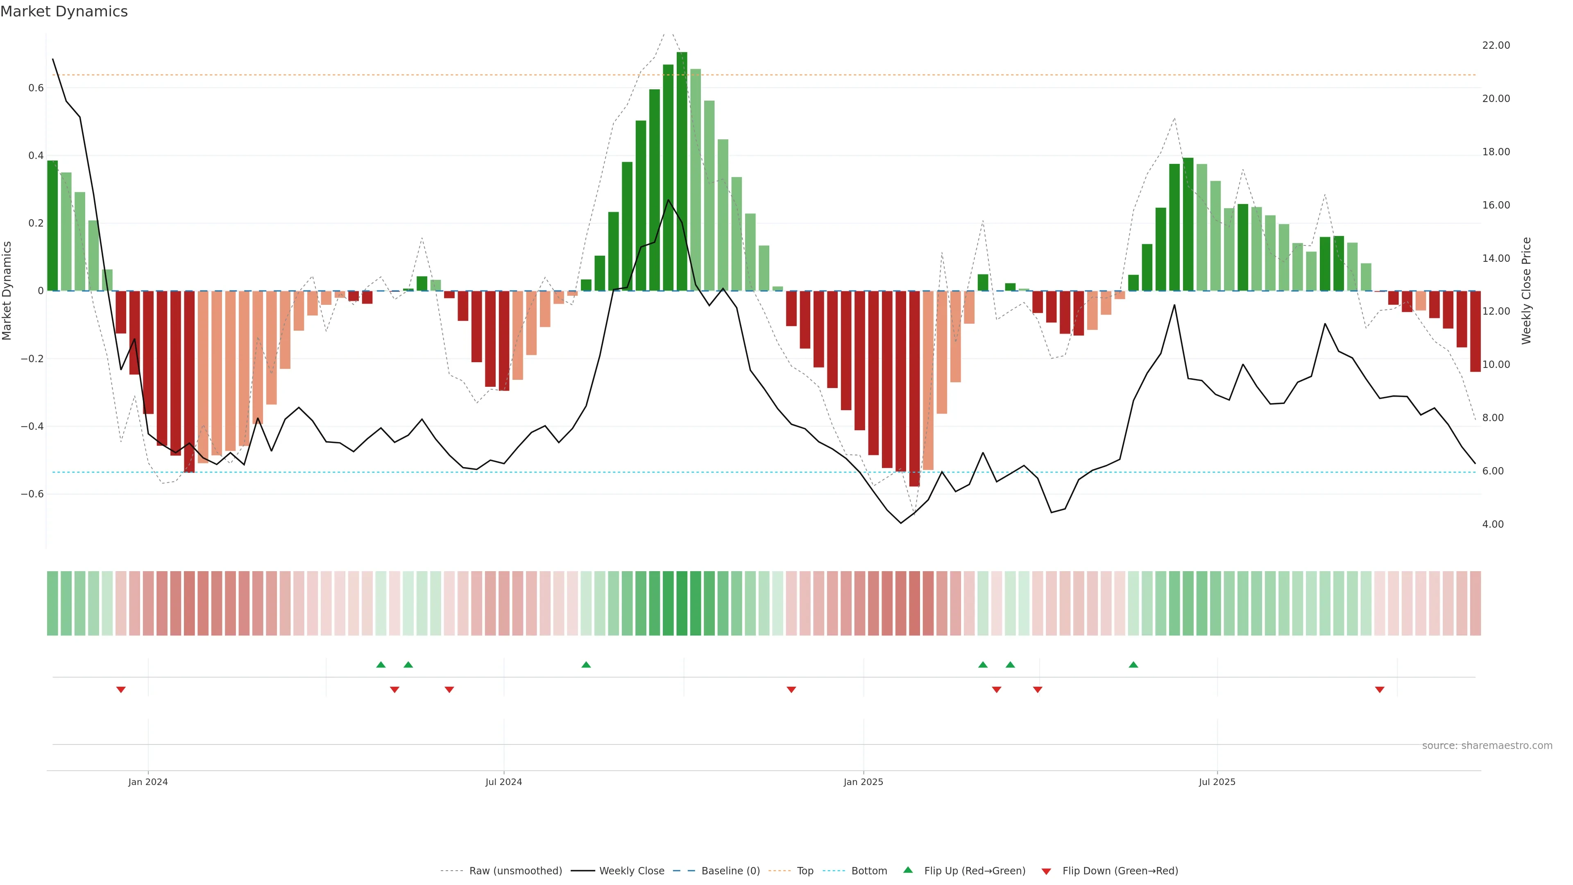The image size is (1573, 885).
Task: Click the Jan 2025 x-axis label
Action: click(863, 782)
